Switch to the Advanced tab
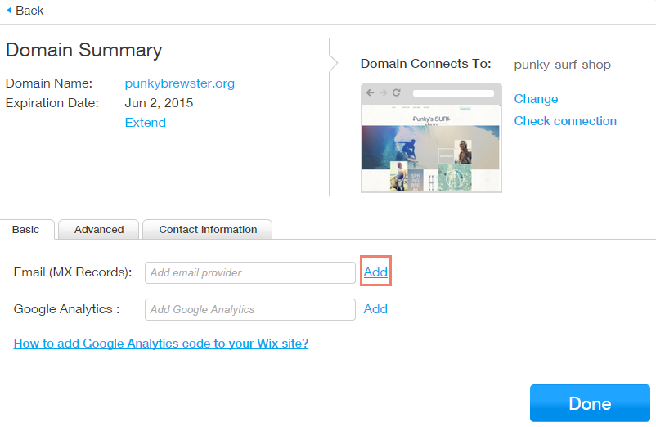The width and height of the screenshot is (656, 427). [99, 230]
